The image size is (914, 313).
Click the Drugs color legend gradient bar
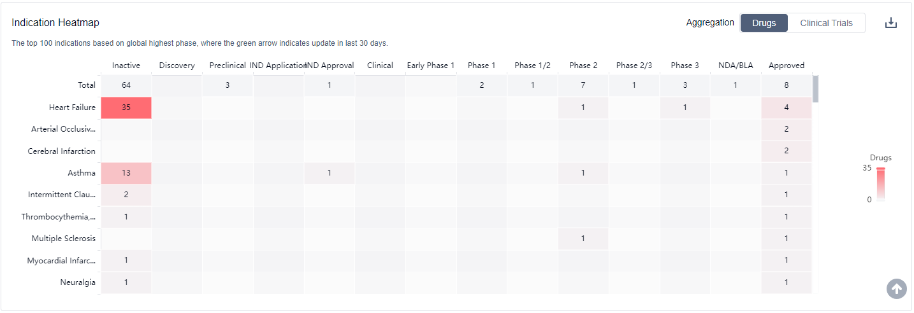(880, 184)
